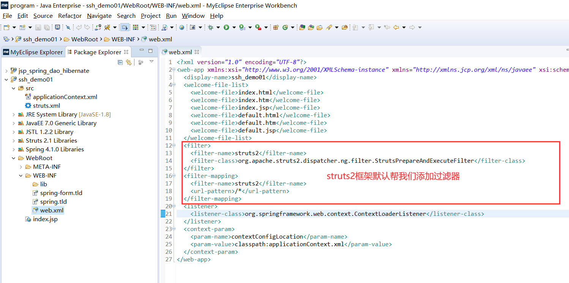
Task: Click the New Wizard toolbar icon
Action: pos(6,27)
